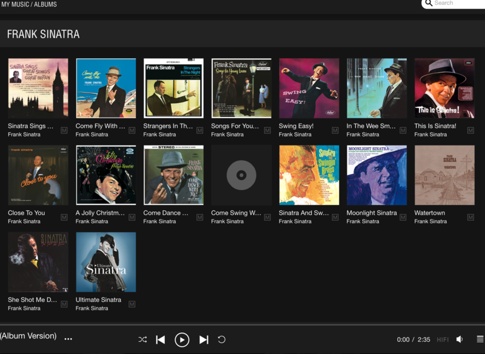Skip to next track

[204, 339]
